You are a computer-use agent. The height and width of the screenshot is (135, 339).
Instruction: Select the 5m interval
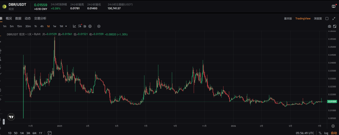[x=12, y=26]
